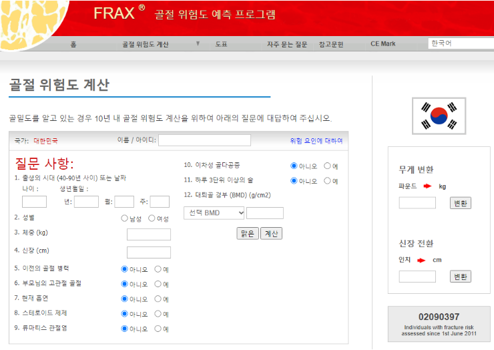Viewport: 494px width, 350px height.
Task: Open the 자주 묻는 질문 menu item
Action: coord(287,44)
